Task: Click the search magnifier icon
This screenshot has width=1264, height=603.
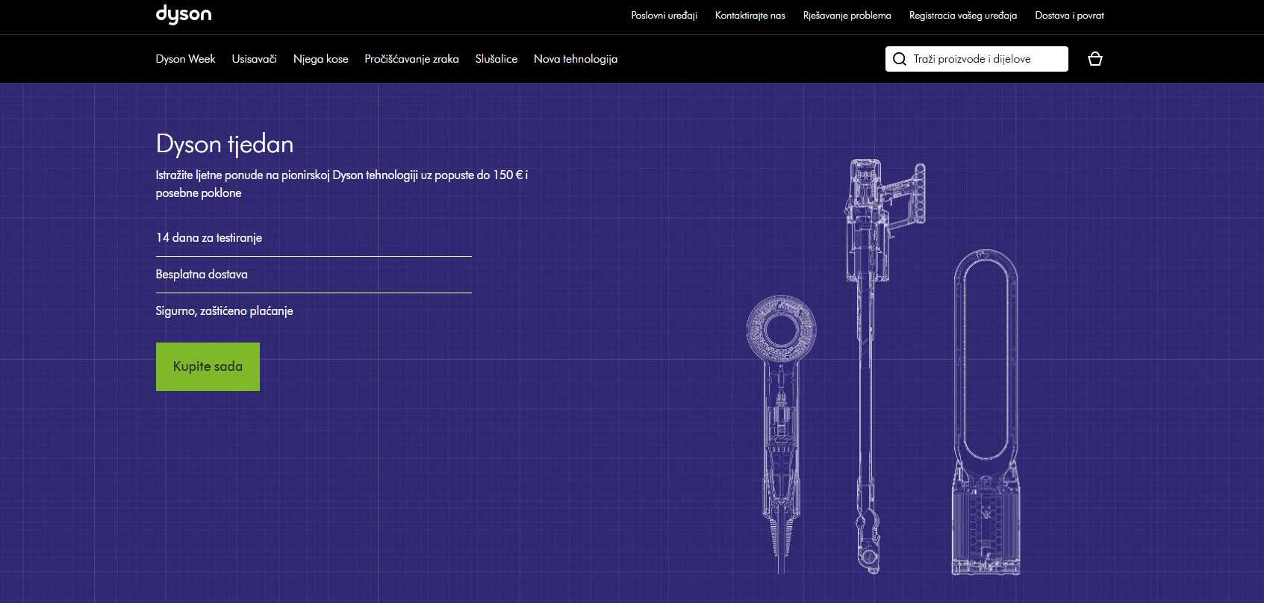Action: [x=900, y=59]
